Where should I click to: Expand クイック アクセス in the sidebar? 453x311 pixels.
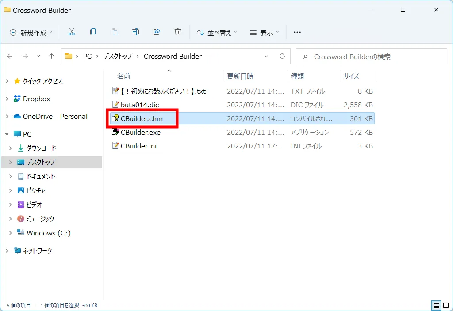coord(7,81)
